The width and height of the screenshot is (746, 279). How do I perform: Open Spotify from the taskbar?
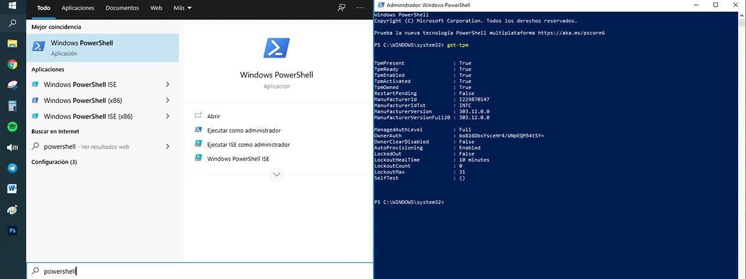click(x=12, y=126)
